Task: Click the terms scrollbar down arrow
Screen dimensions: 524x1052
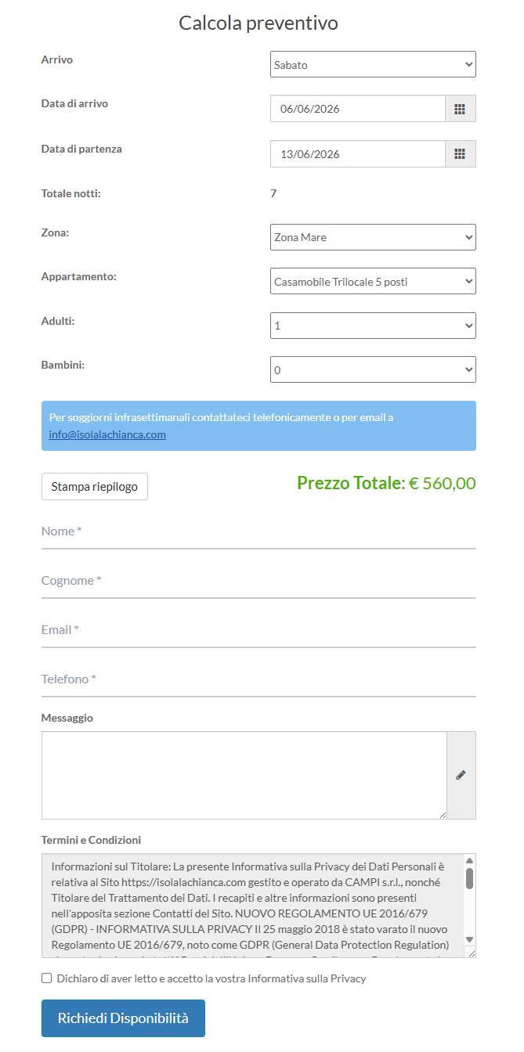Action: [x=469, y=939]
